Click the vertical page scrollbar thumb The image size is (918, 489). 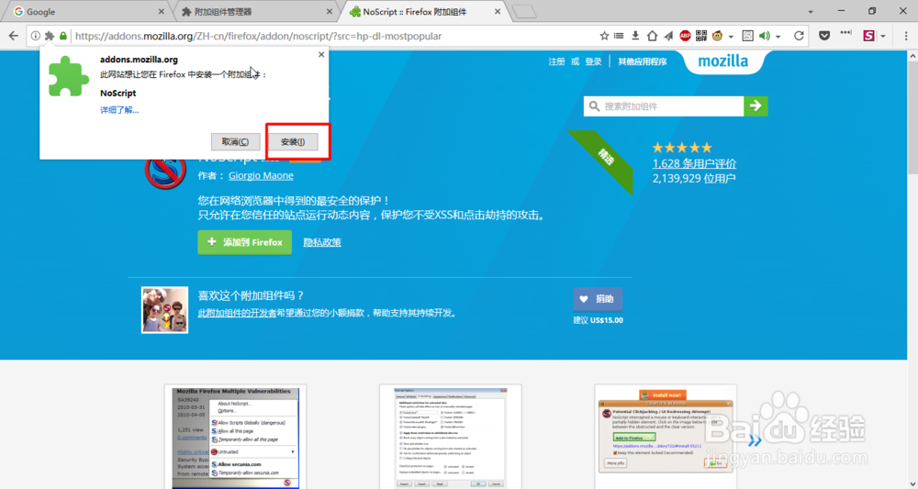(x=912, y=117)
